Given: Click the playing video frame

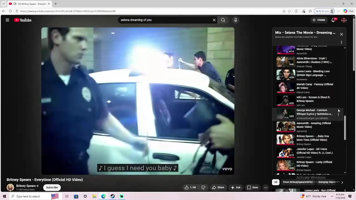Looking at the screenshot, I should (138, 101).
